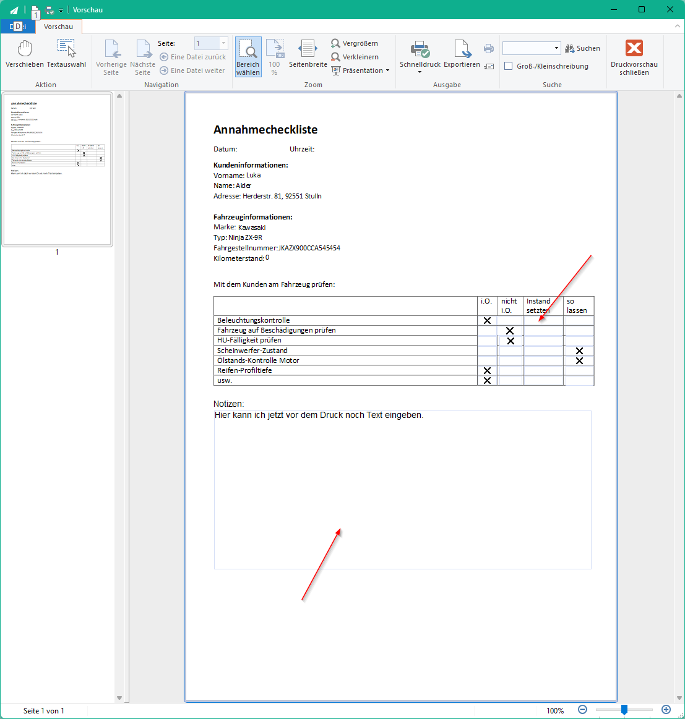685x719 pixels.
Task: Click text 'Herderstr. 81, 92551 Stulln'
Action: coord(282,196)
